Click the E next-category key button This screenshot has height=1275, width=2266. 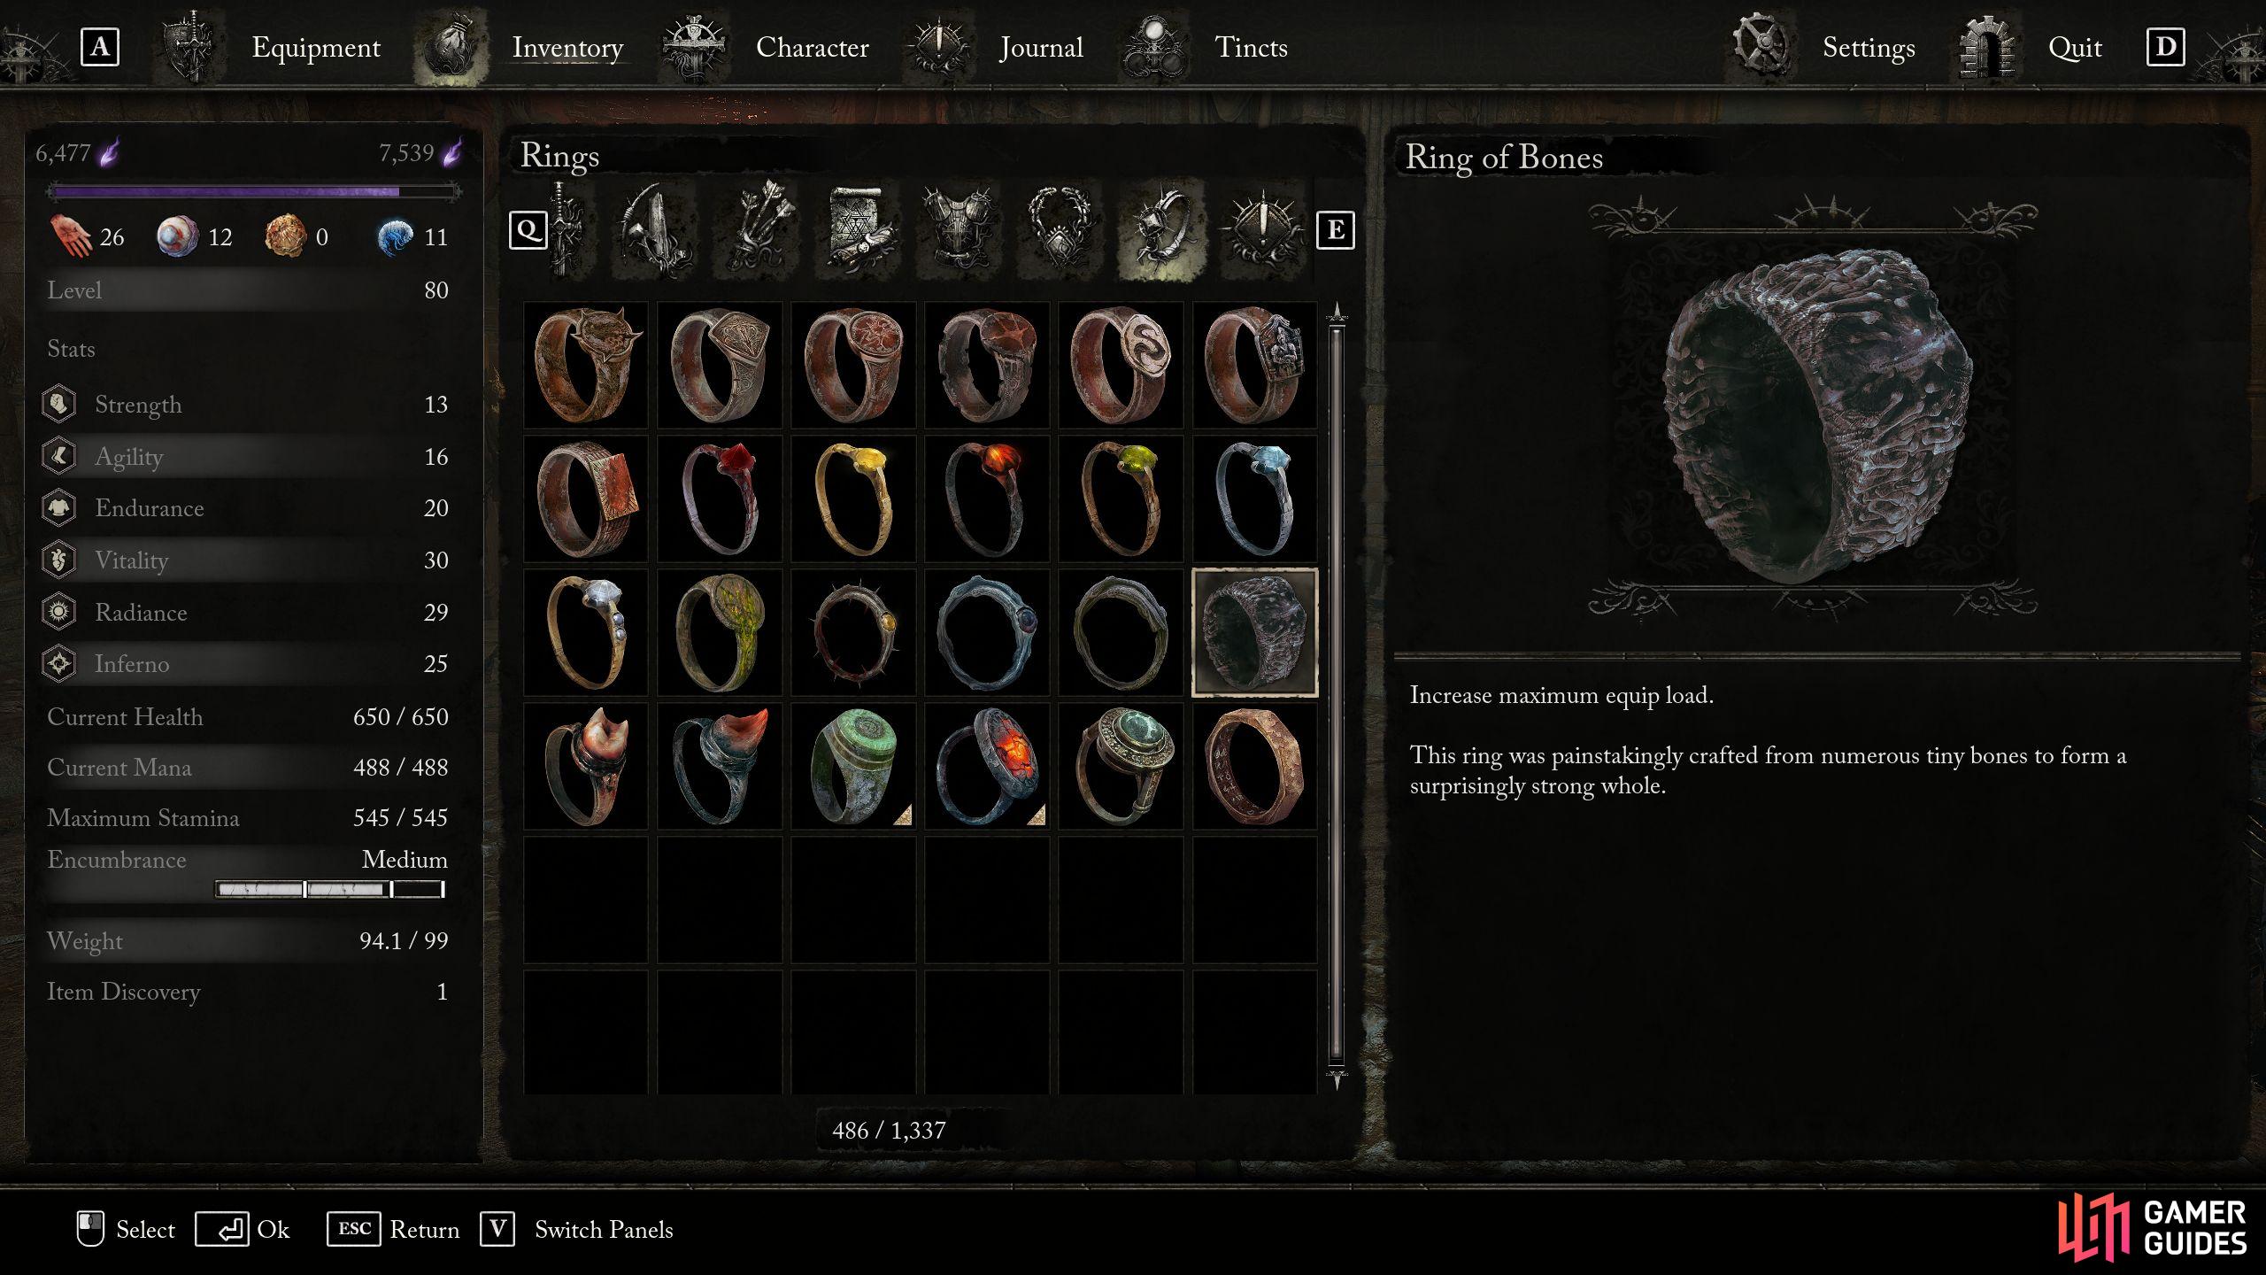click(x=1335, y=230)
